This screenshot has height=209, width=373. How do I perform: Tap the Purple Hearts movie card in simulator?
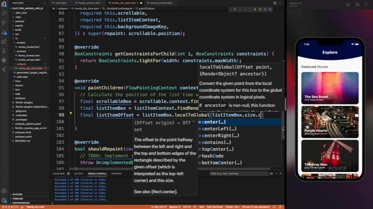(x=330, y=122)
